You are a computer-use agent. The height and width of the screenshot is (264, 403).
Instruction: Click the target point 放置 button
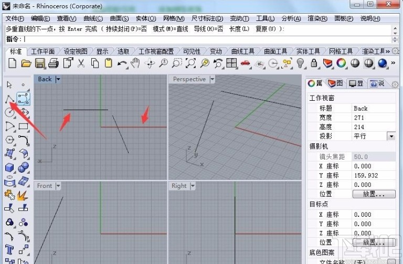(x=374, y=242)
